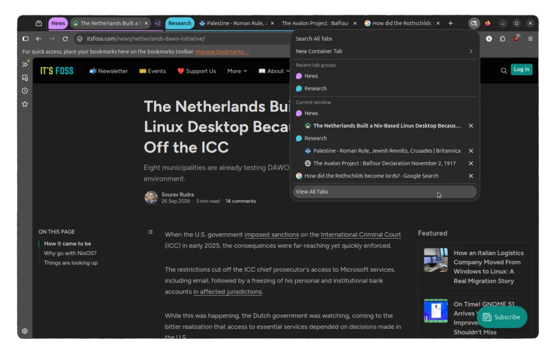Expand the +2 collapsed tabs counter
The height and width of the screenshot is (355, 555).
coord(158,23)
